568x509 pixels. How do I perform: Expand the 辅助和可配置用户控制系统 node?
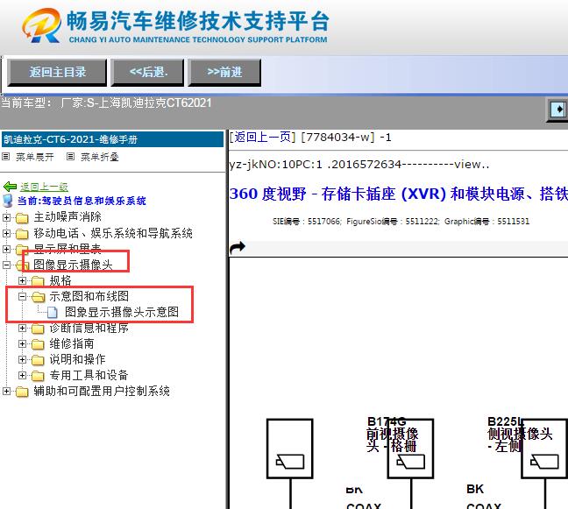click(6, 391)
